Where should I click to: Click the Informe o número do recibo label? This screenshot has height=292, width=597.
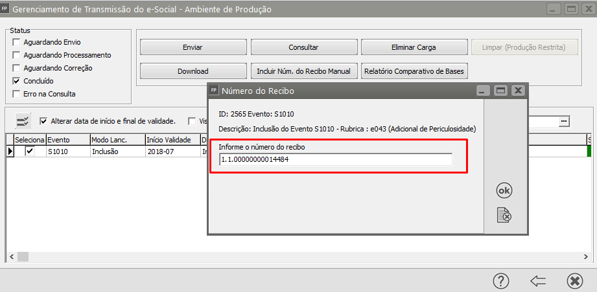pos(262,147)
